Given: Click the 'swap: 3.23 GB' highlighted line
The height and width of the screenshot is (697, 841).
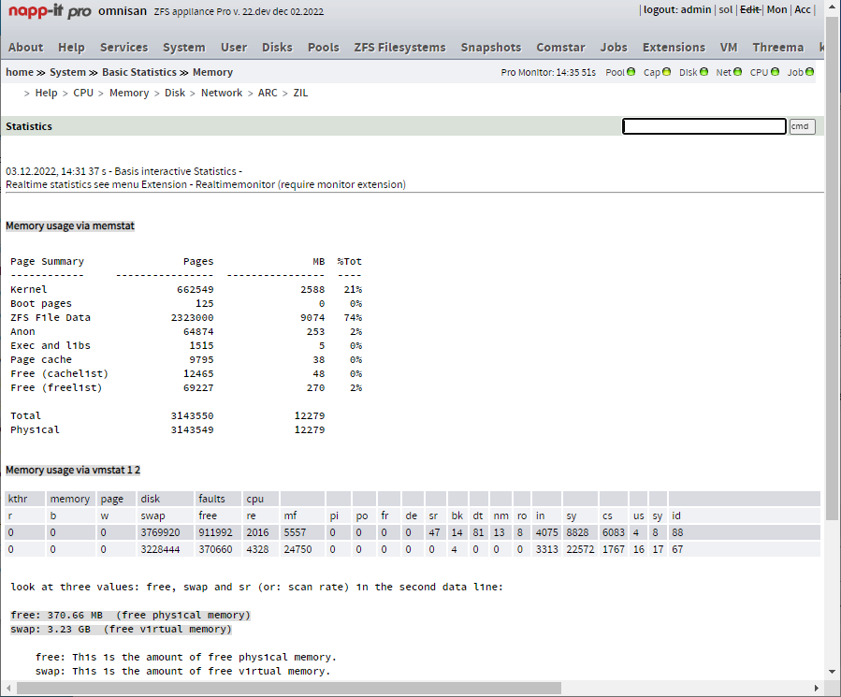Looking at the screenshot, I should point(122,629).
